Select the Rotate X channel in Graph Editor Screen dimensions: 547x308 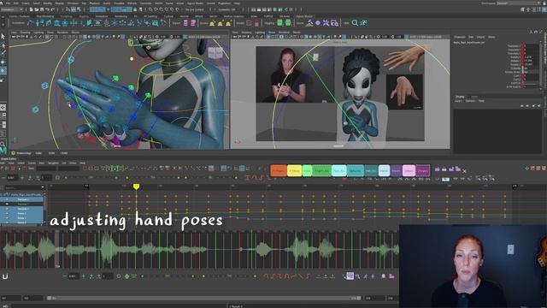[x=21, y=213]
